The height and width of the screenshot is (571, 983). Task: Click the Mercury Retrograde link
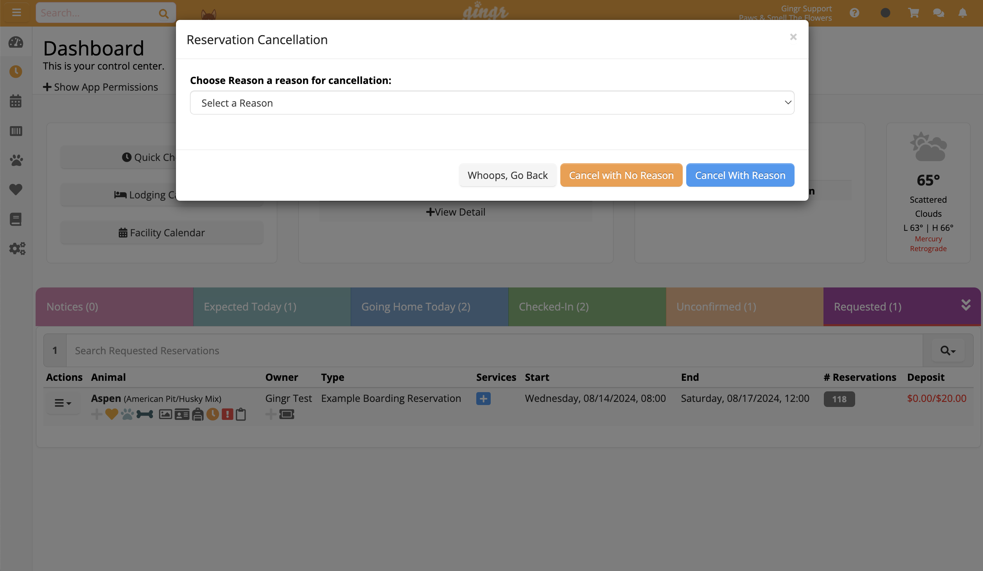[928, 244]
